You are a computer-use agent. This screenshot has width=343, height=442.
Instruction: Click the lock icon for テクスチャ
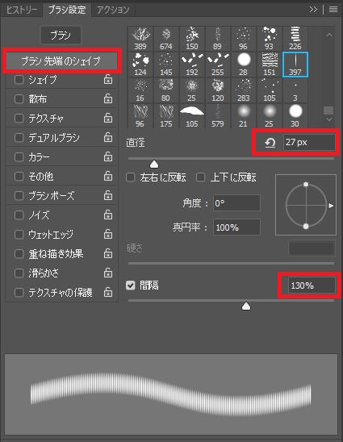pos(108,118)
